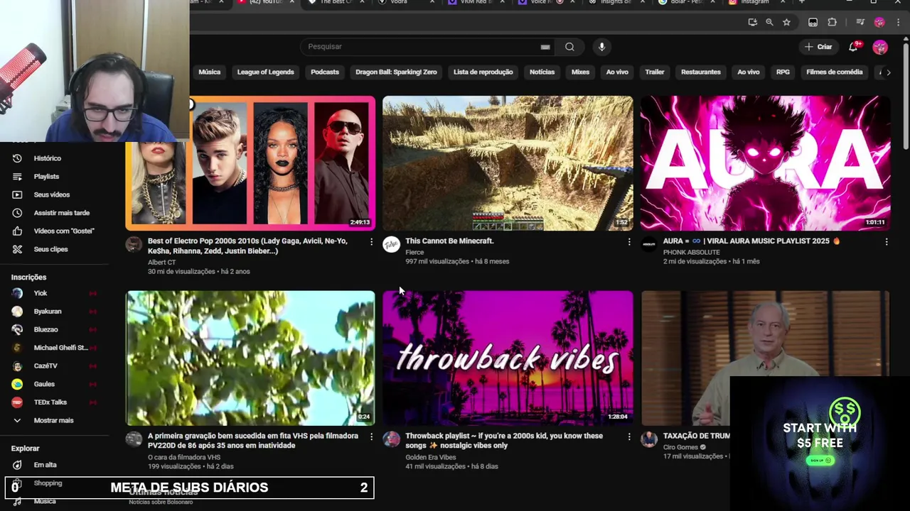
Task: Start voice search with the microphone icon
Action: click(x=601, y=47)
